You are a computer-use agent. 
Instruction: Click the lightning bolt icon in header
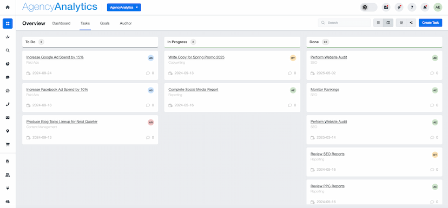[399, 8]
